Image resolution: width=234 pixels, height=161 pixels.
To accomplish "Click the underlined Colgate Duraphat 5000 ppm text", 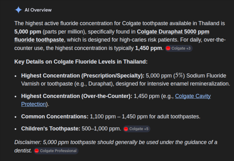I will tap(173, 32).
